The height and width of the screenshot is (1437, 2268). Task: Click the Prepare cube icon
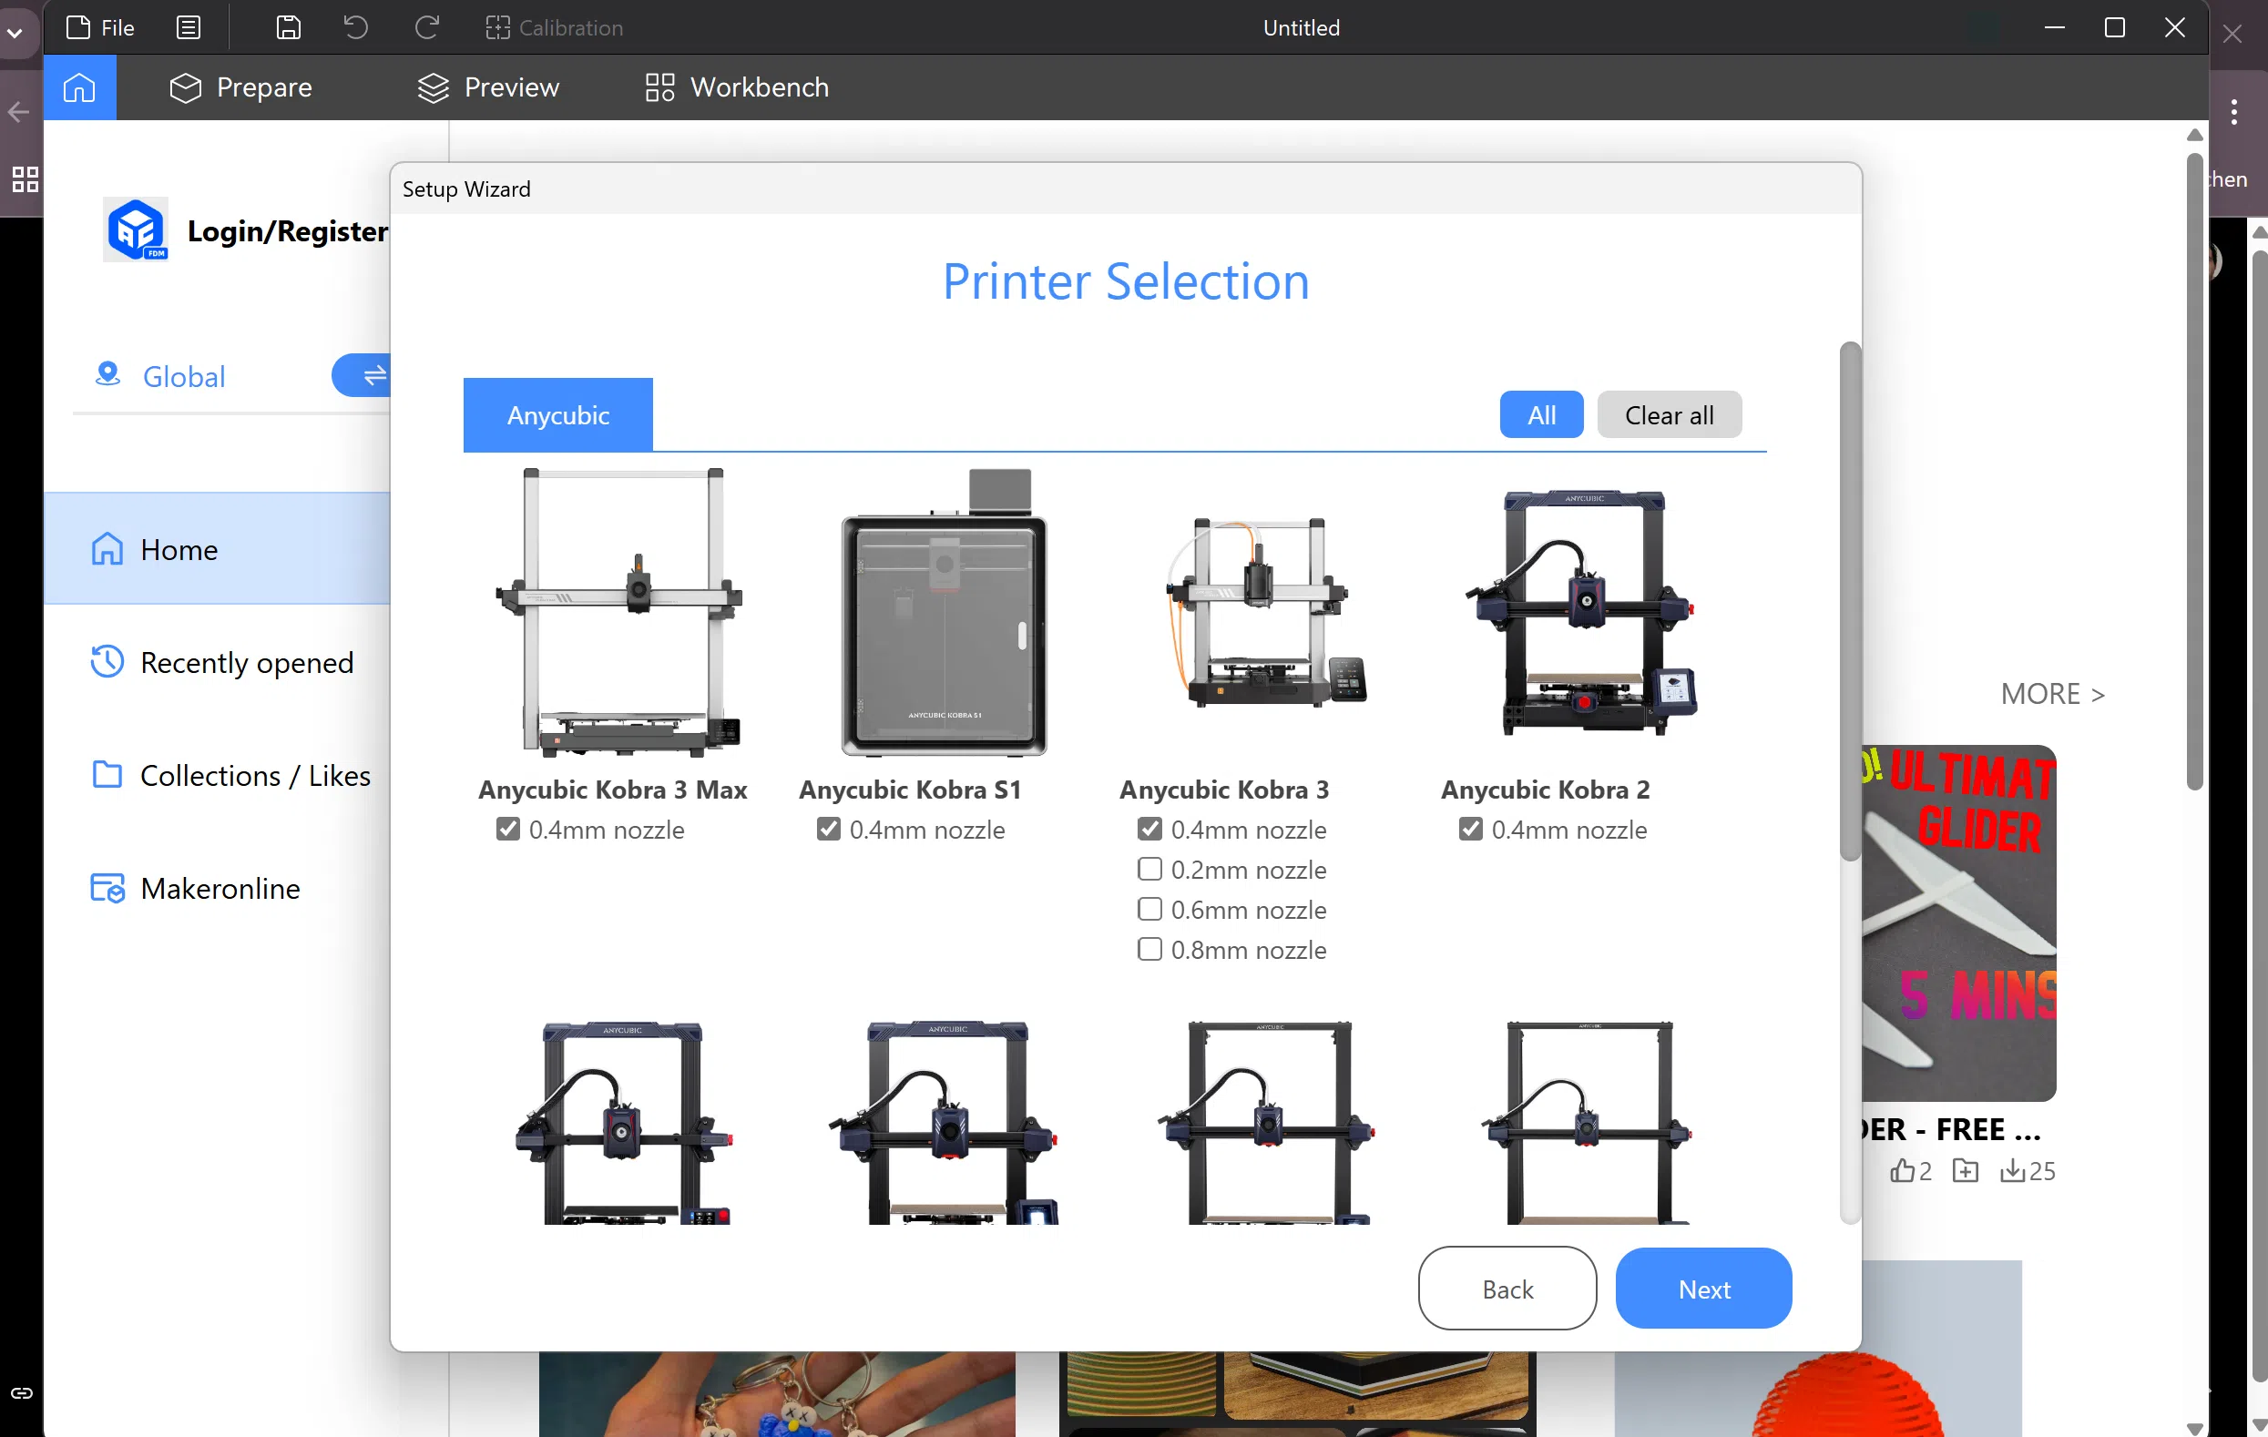(186, 87)
